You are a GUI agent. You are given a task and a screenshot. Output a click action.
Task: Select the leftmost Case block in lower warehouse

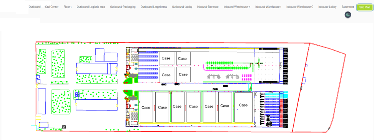click(x=146, y=107)
